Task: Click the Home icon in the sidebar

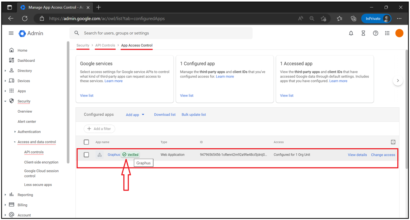Action: point(11,50)
